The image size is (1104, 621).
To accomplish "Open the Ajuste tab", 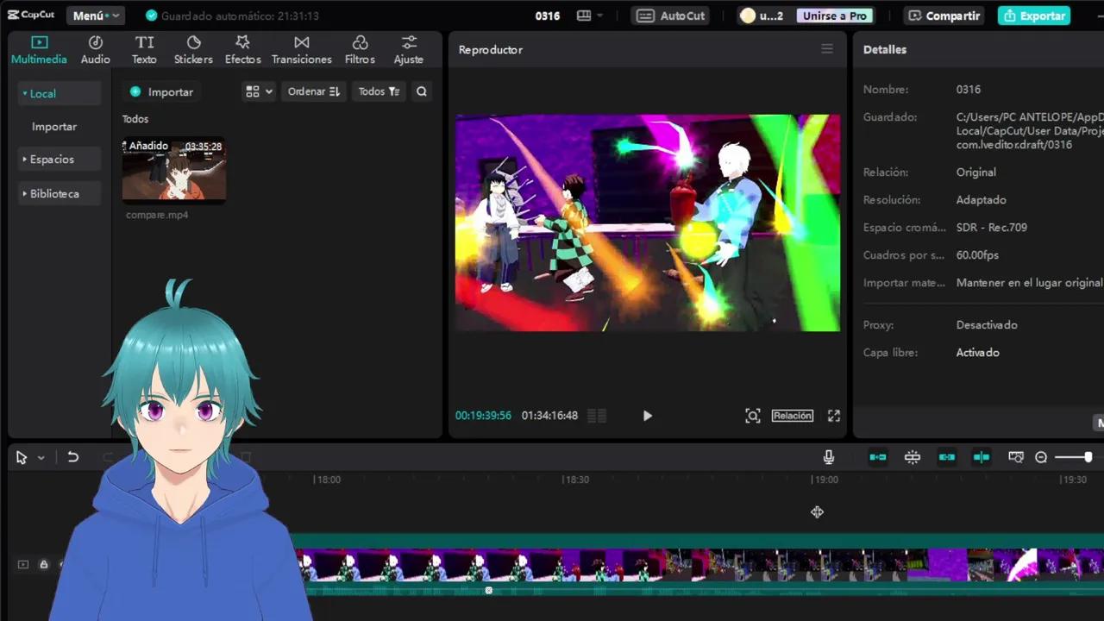I will click(409, 50).
